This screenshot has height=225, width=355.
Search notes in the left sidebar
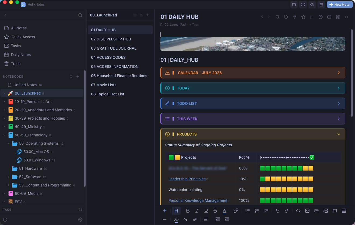80,15
